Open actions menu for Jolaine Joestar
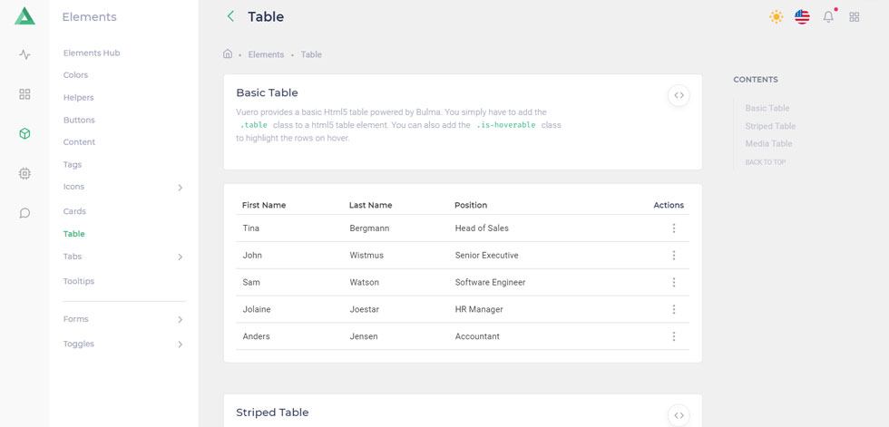Viewport: 889px width, 427px height. [x=673, y=309]
